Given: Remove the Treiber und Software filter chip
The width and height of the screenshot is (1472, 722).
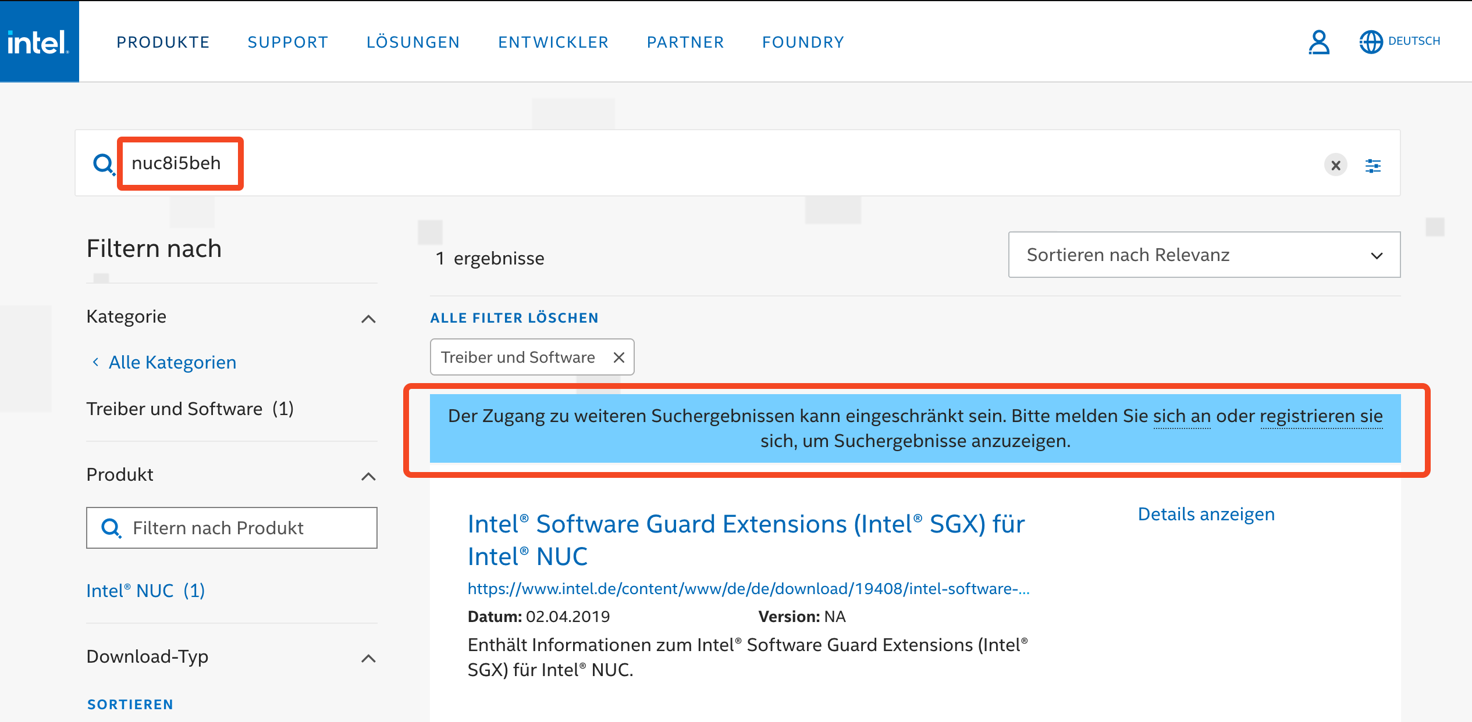Looking at the screenshot, I should [x=619, y=358].
